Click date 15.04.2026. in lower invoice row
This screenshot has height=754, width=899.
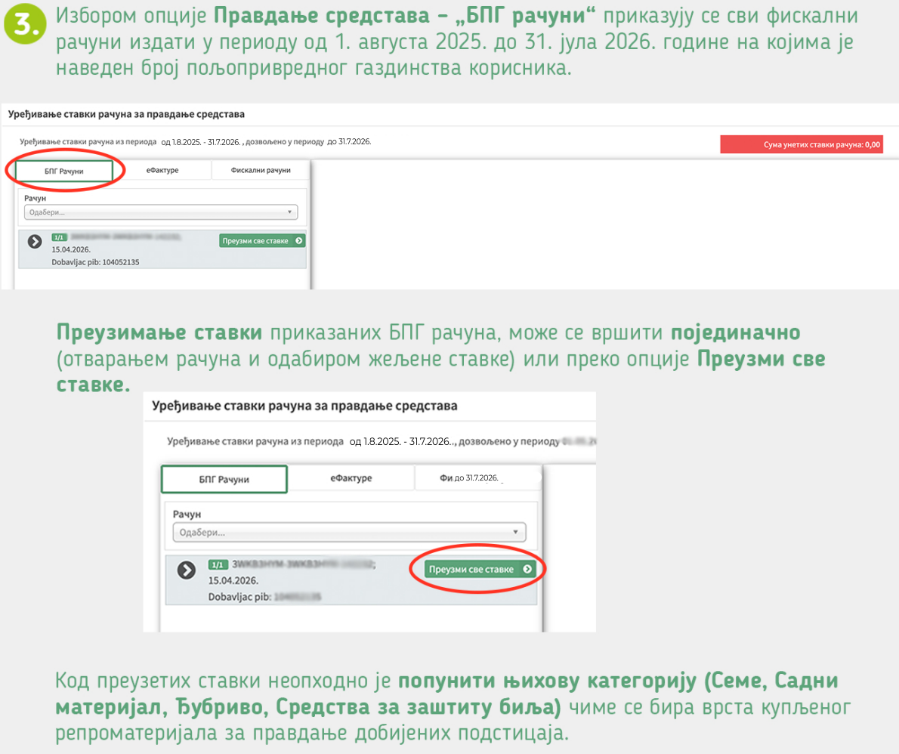[x=233, y=580]
